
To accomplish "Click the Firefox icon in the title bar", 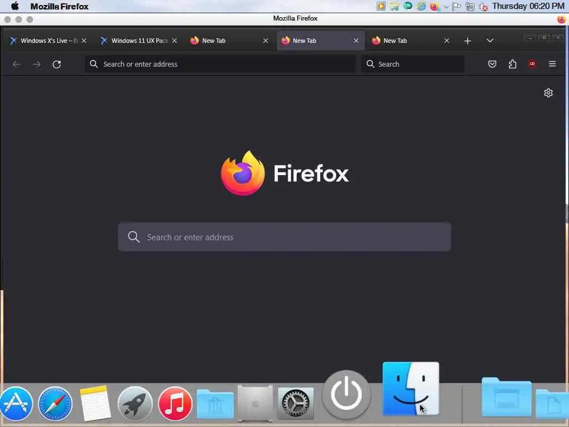I will click(x=561, y=19).
